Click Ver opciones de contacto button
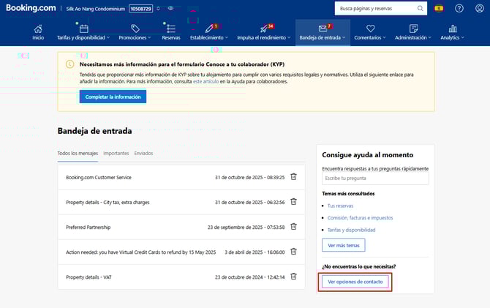The width and height of the screenshot is (490, 308). (x=356, y=282)
